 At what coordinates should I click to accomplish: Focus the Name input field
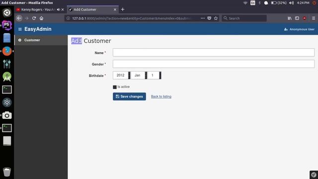214,52
